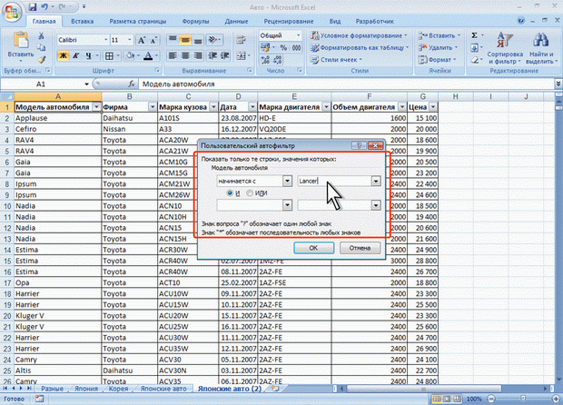
Task: Click the Fill Color bucket icon
Action: [x=130, y=55]
